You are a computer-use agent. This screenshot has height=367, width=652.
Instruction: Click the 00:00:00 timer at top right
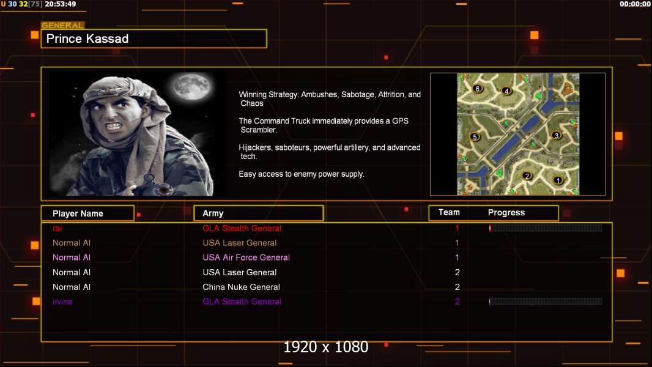[634, 4]
